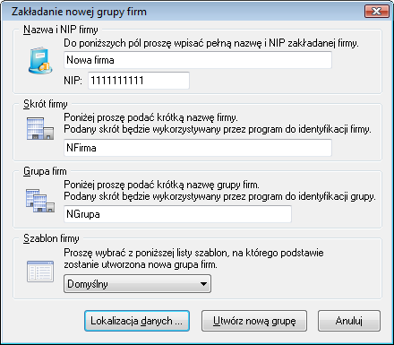Image resolution: width=394 pixels, height=345 pixels.
Task: Click the Nazwa i NIP firmy group label
Action: click(x=61, y=30)
